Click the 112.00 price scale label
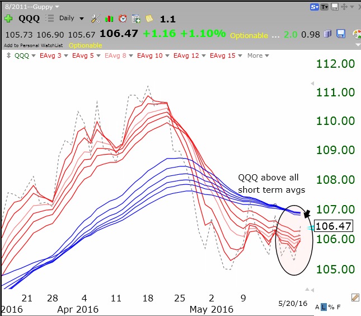 [x=335, y=64]
